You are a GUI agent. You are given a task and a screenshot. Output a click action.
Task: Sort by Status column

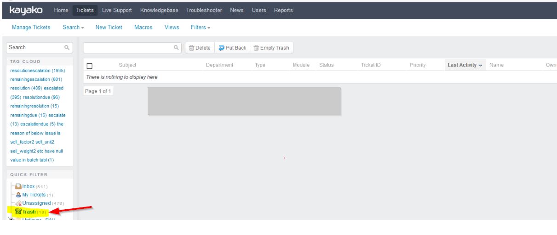pos(326,65)
